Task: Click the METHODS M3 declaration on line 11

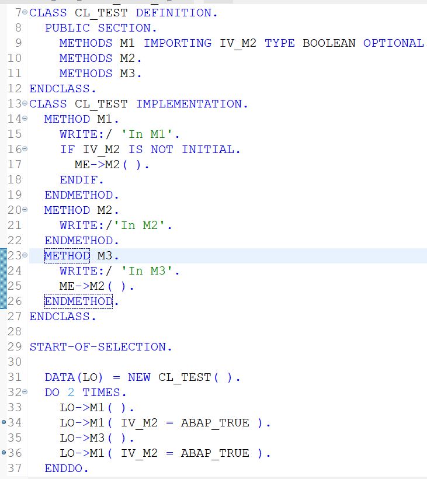Action: point(100,74)
